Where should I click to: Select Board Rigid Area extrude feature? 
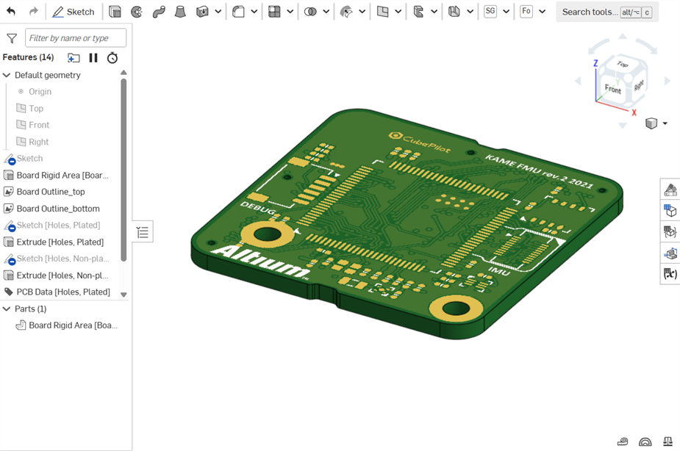point(62,175)
